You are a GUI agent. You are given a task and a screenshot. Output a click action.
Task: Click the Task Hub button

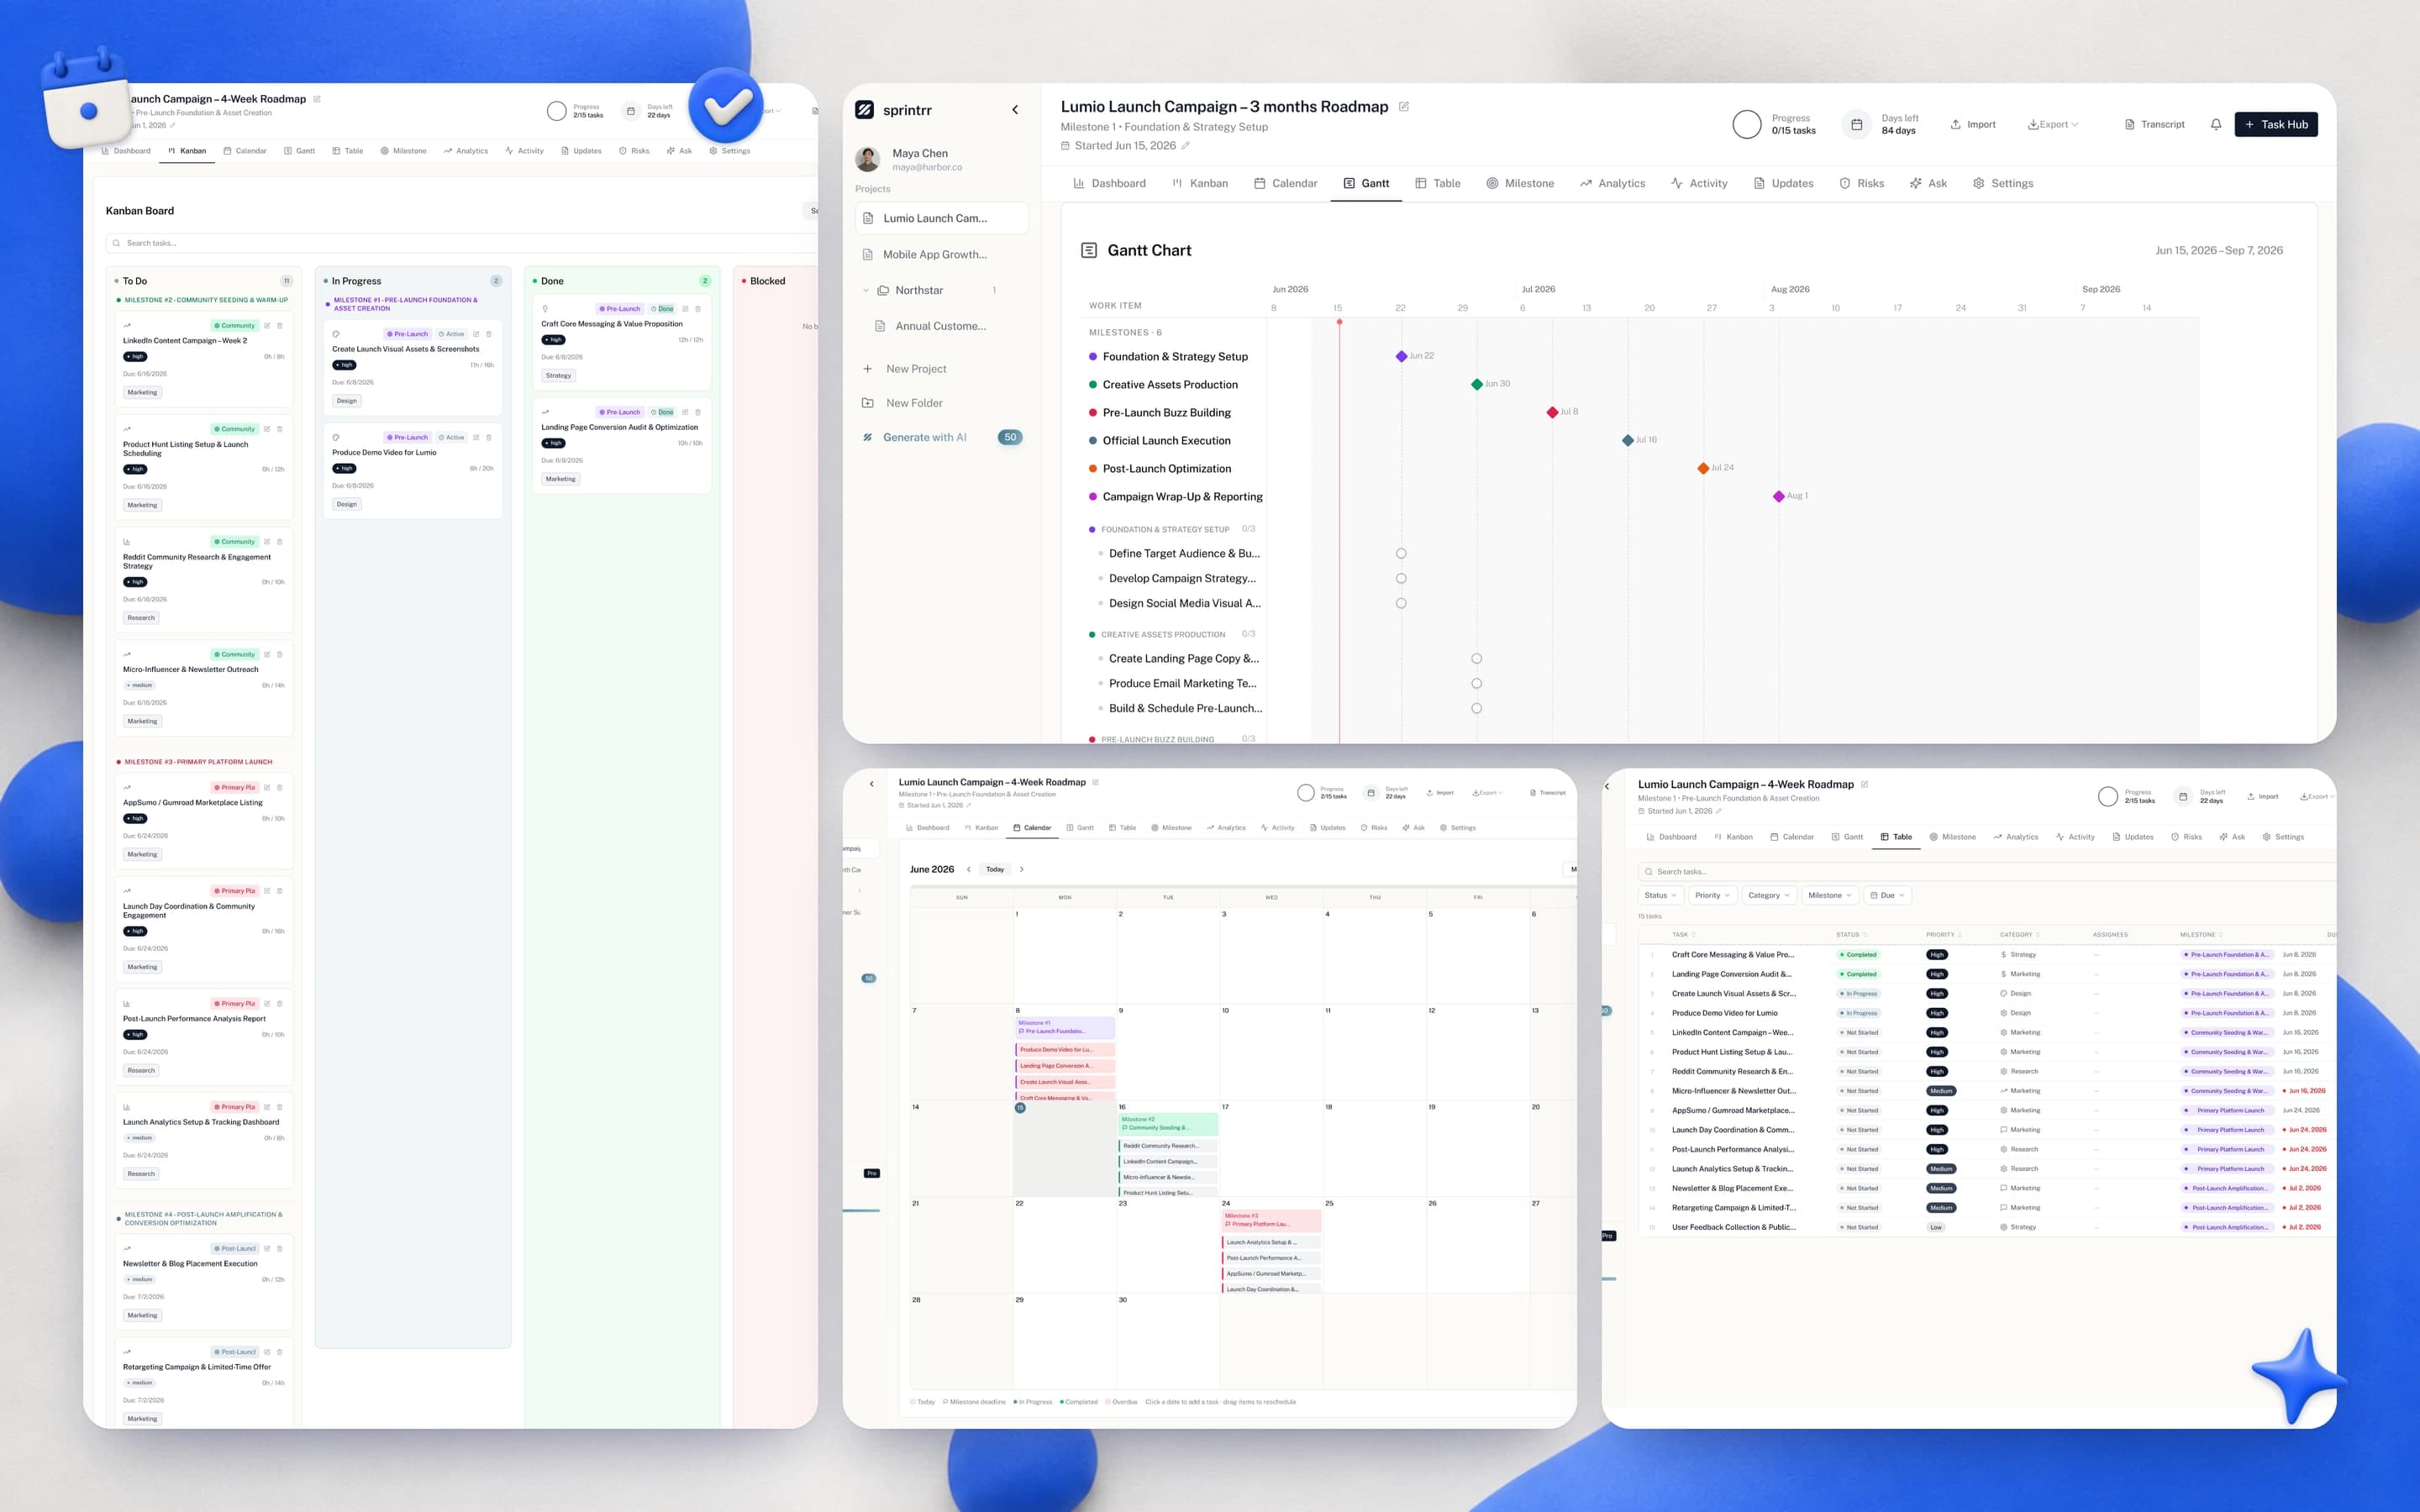click(2276, 124)
